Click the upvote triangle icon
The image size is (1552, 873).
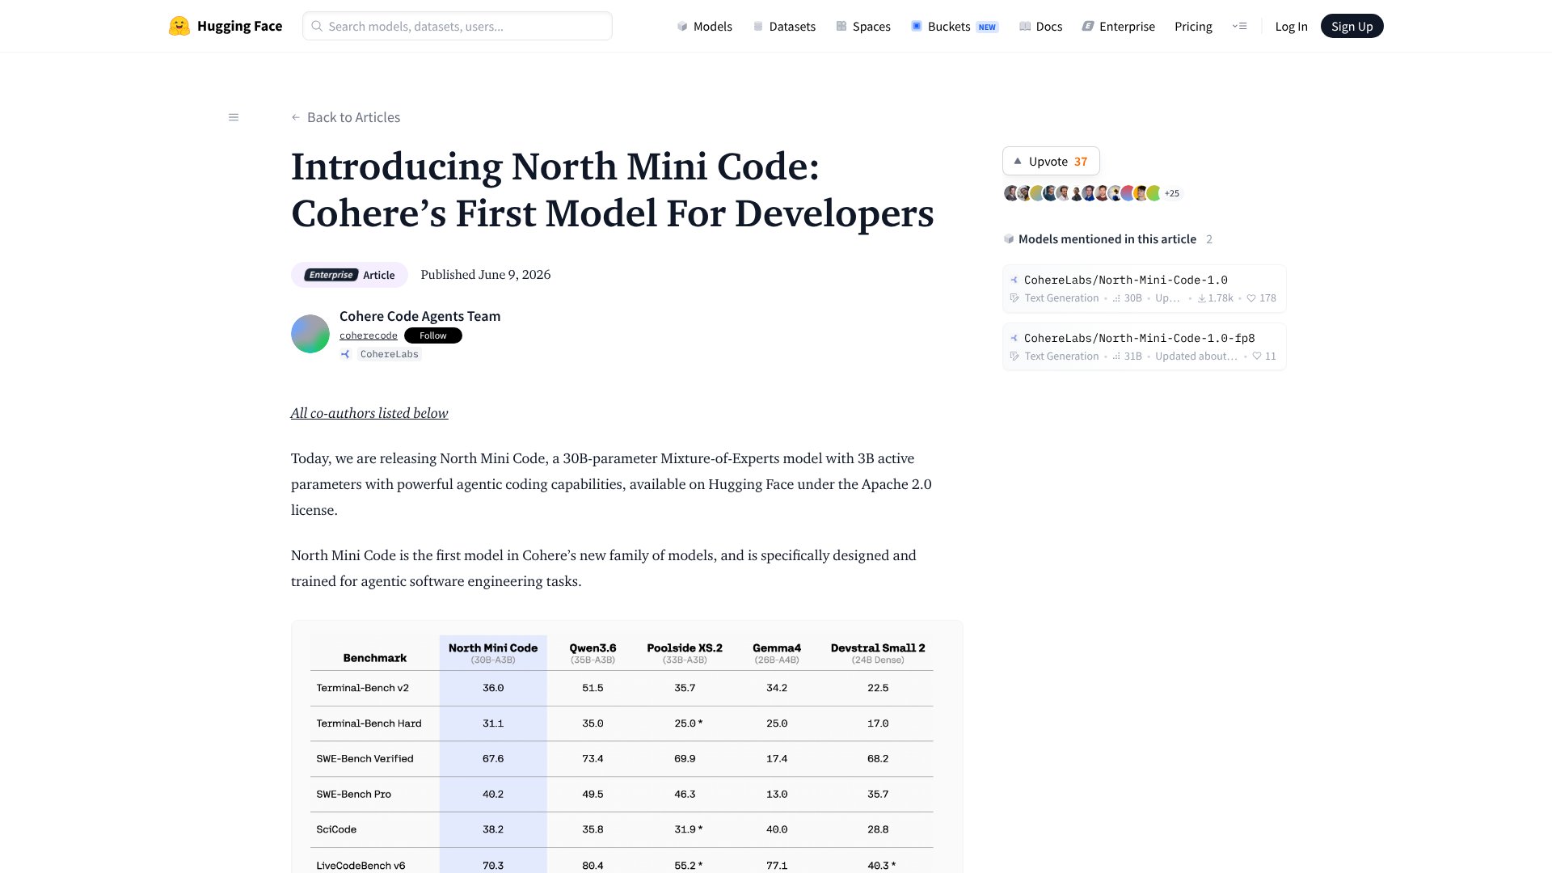point(1018,161)
